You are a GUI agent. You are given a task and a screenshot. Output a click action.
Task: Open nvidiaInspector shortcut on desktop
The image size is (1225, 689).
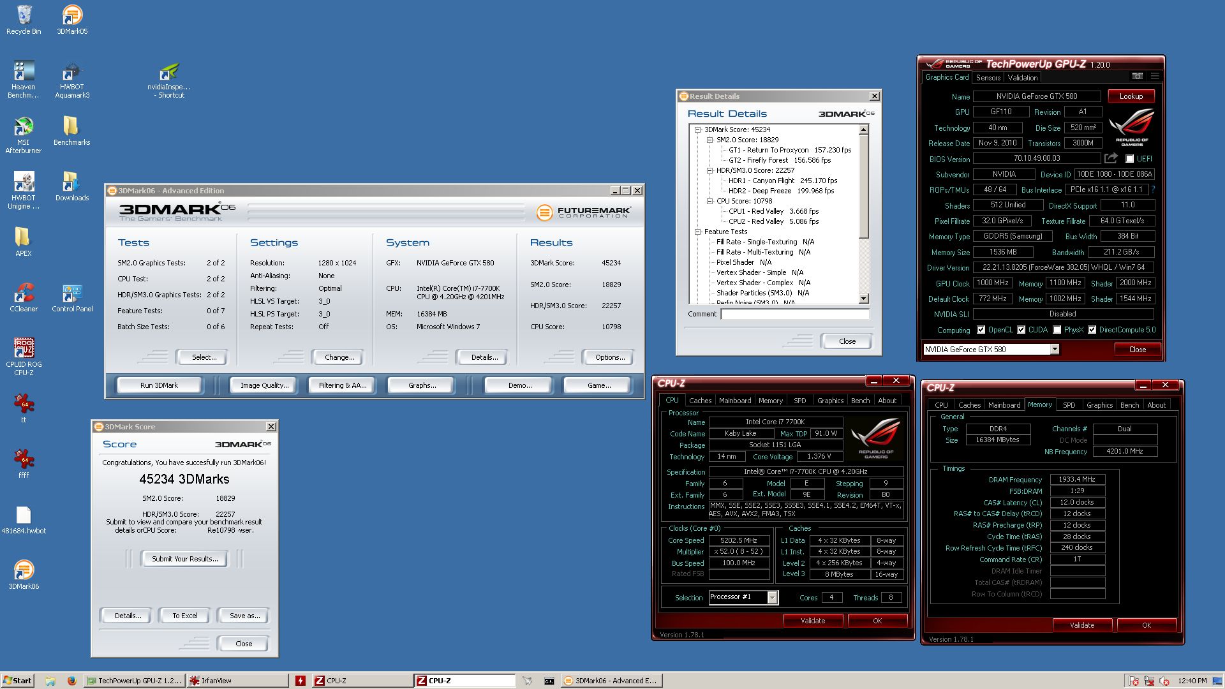pos(169,80)
